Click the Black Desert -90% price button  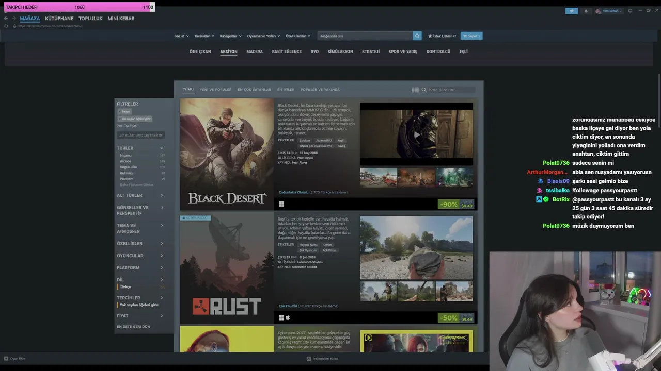[x=456, y=204]
